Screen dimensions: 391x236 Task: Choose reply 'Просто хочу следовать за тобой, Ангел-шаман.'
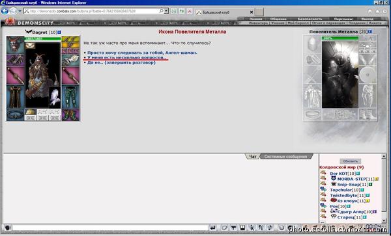(142, 53)
